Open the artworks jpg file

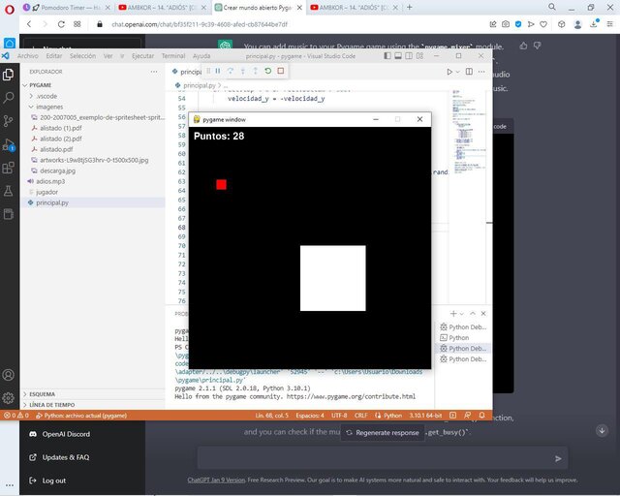(x=94, y=160)
